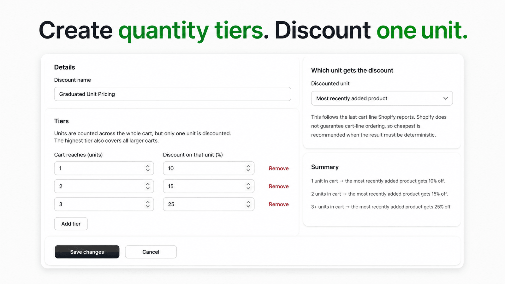Save changes to the discount

click(x=87, y=252)
